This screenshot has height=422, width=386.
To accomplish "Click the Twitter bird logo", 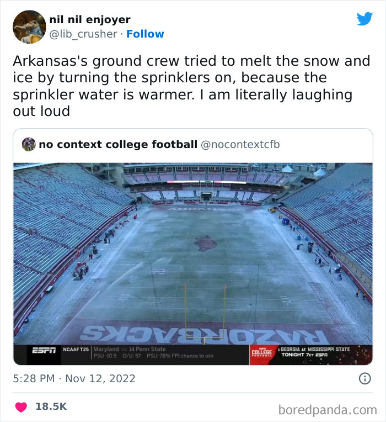I will click(x=364, y=19).
